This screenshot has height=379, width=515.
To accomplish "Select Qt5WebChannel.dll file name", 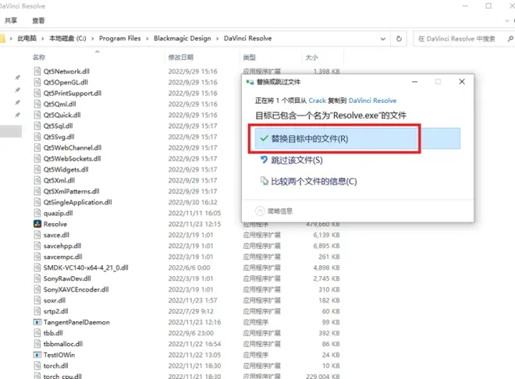I will 73,147.
